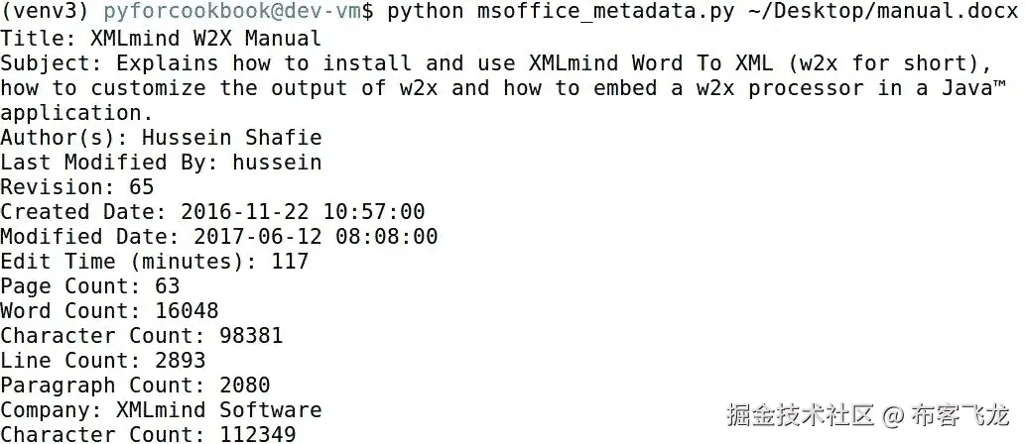Click the Created Date 2016-11-22 line
This screenshot has height=444, width=1025.
click(212, 211)
